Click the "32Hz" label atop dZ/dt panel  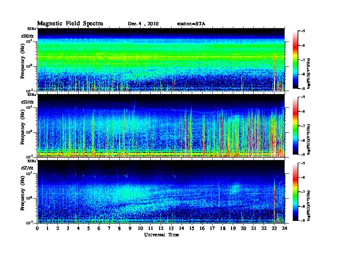(x=32, y=161)
